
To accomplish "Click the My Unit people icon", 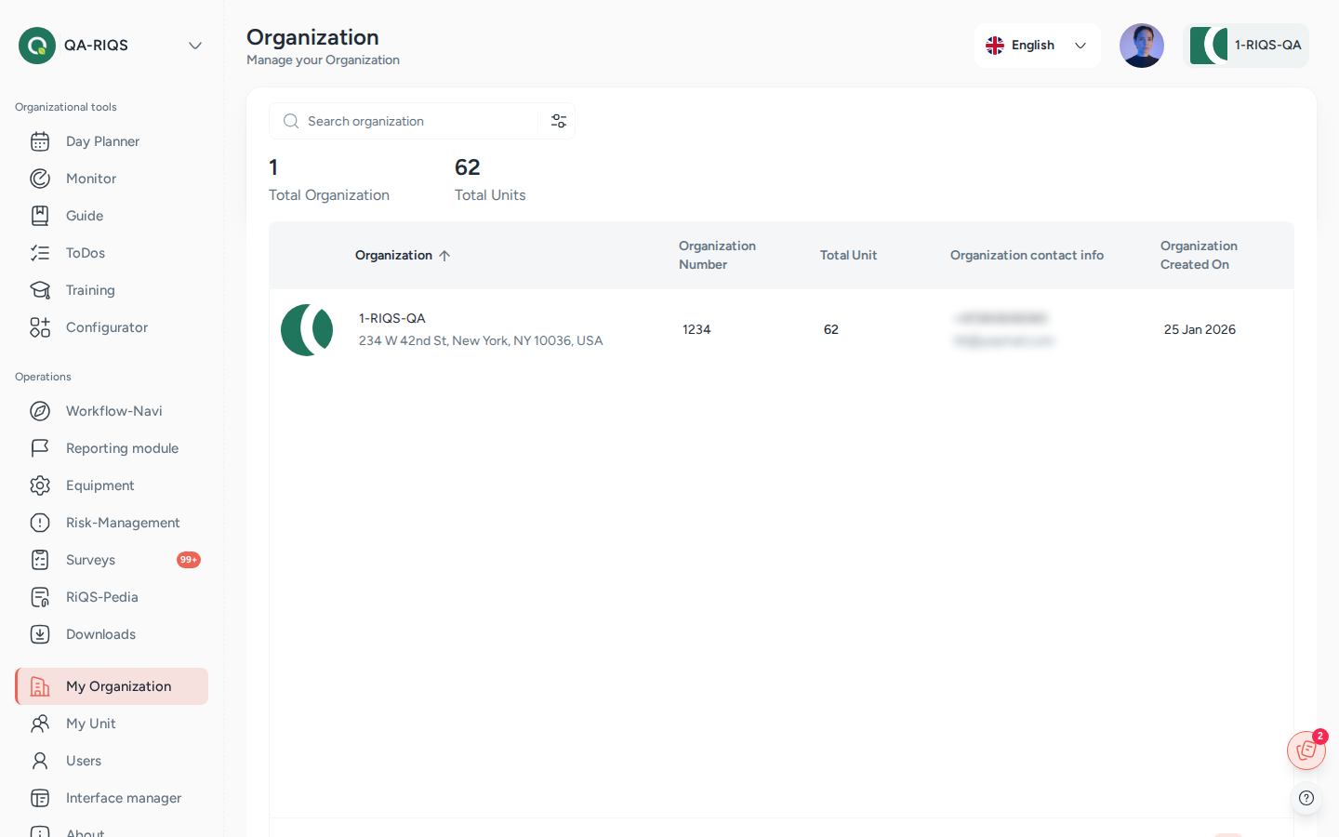I will click(40, 724).
